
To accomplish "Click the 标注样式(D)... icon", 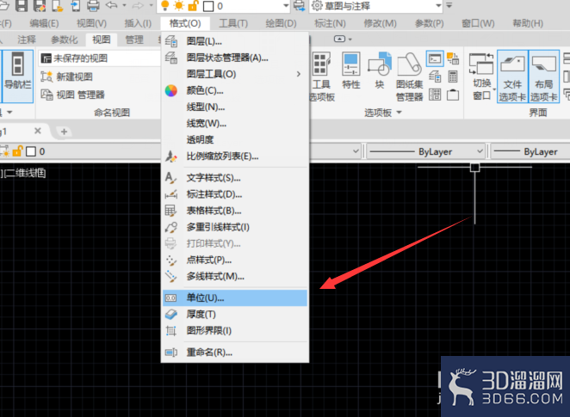I will click(170, 194).
